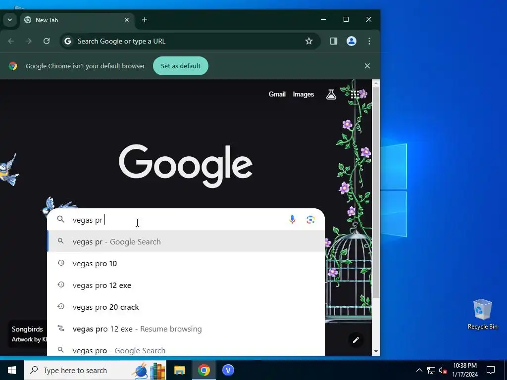Open Images link

click(x=304, y=95)
